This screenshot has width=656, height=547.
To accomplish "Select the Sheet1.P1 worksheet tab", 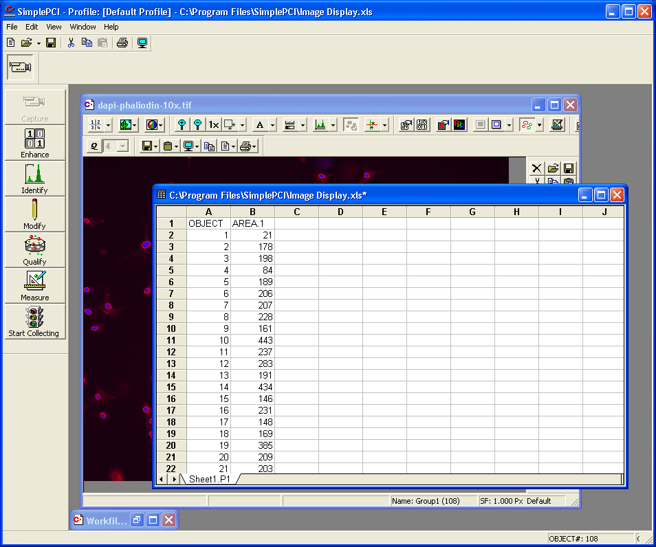I will point(210,479).
